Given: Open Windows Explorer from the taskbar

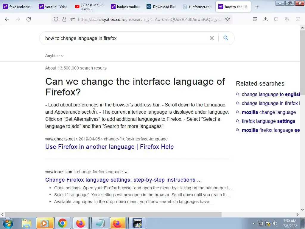Looking at the screenshot, I should [x=27, y=223].
